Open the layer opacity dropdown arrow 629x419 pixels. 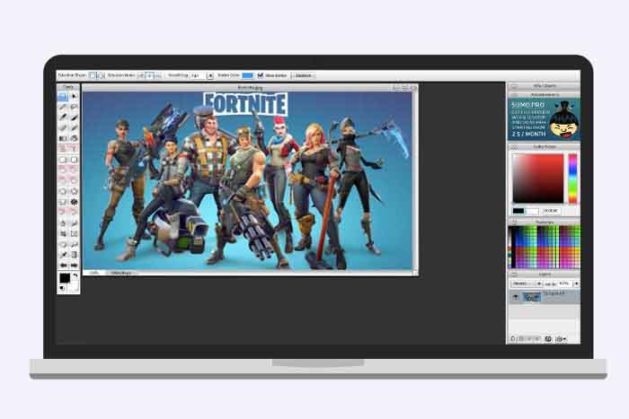577,284
